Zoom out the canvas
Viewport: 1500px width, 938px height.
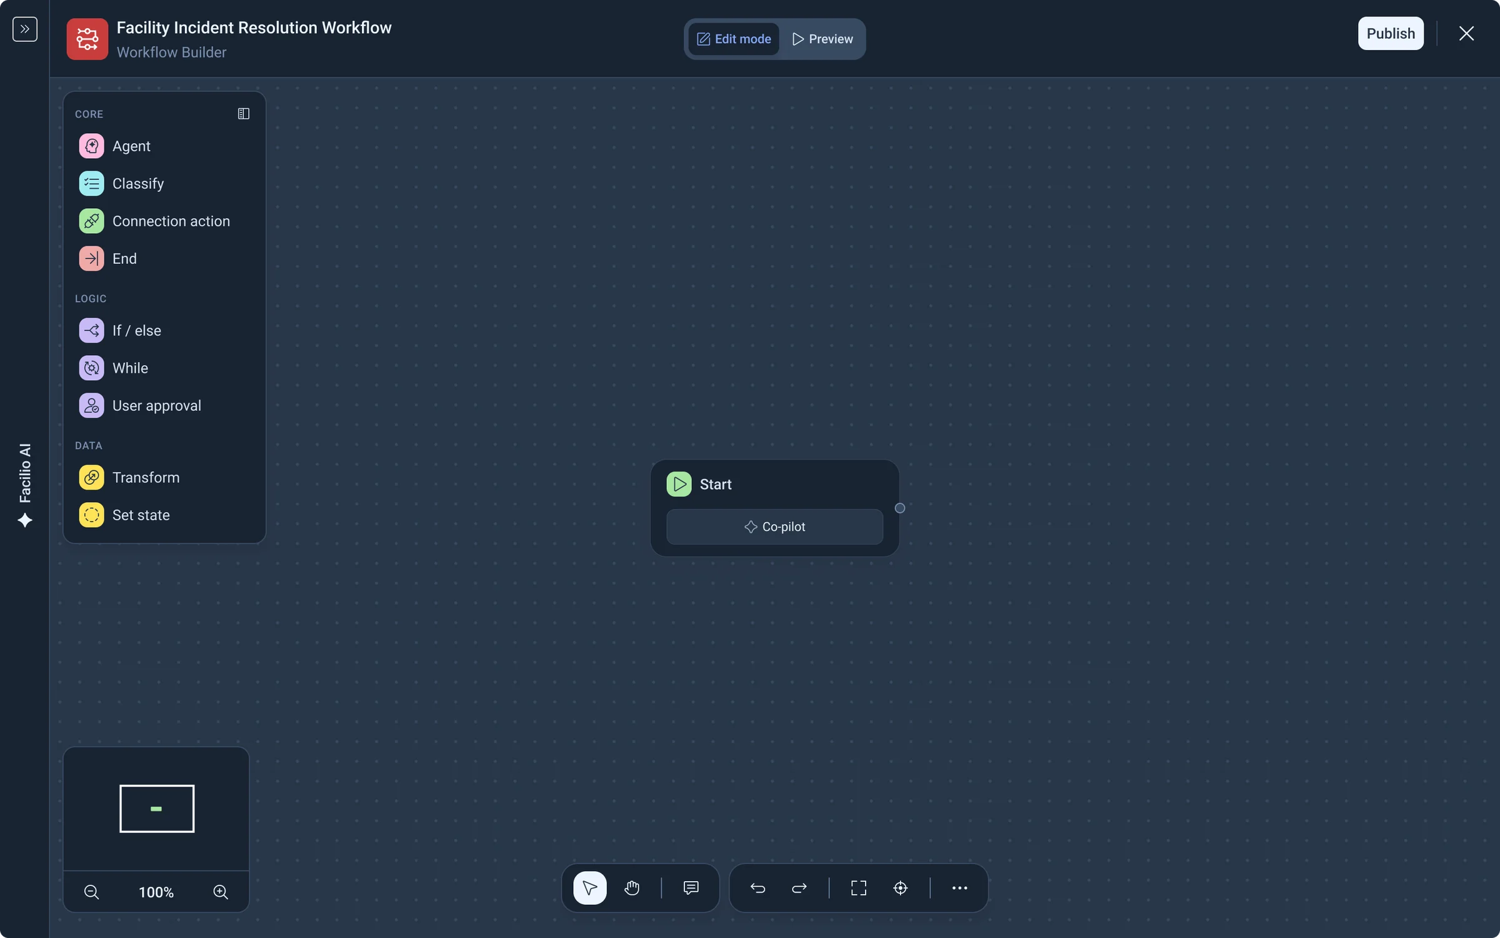point(92,892)
